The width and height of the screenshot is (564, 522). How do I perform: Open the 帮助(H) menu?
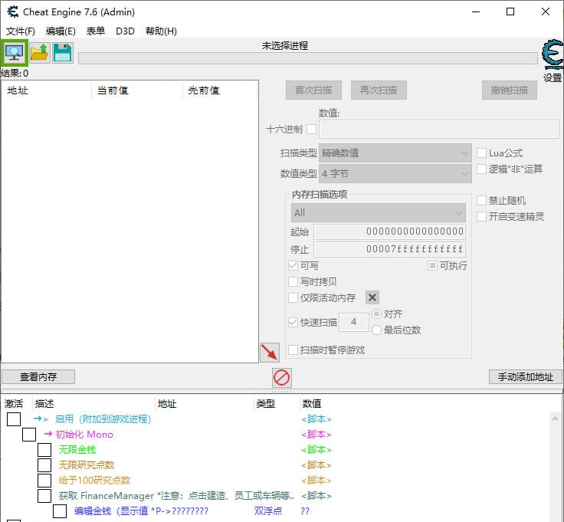(161, 31)
